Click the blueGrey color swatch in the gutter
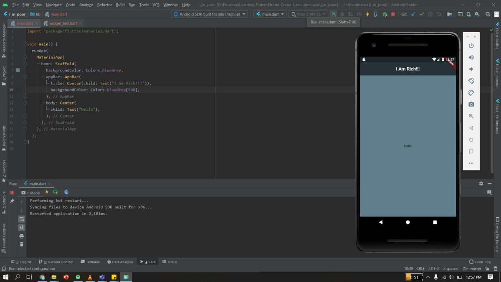 click(18, 70)
